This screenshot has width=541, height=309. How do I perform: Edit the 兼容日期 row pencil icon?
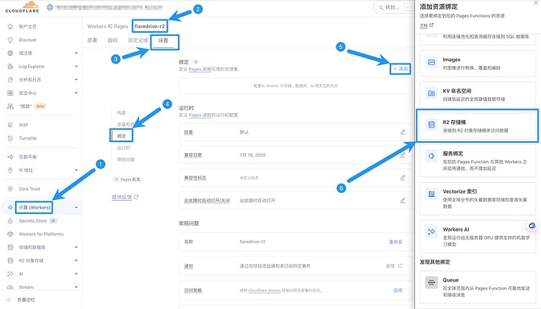pos(403,155)
